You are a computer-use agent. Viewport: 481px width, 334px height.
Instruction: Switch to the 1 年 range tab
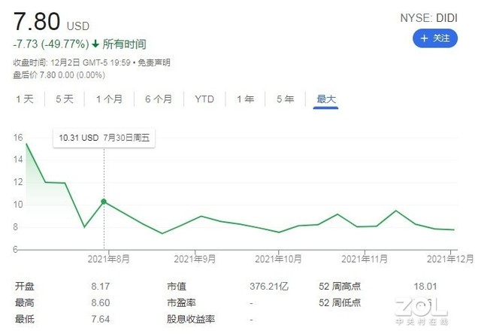coord(246,99)
